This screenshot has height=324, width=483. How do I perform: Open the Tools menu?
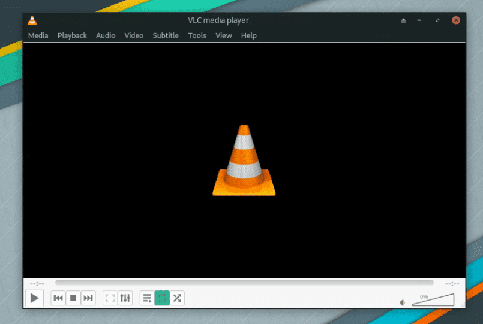tap(197, 36)
